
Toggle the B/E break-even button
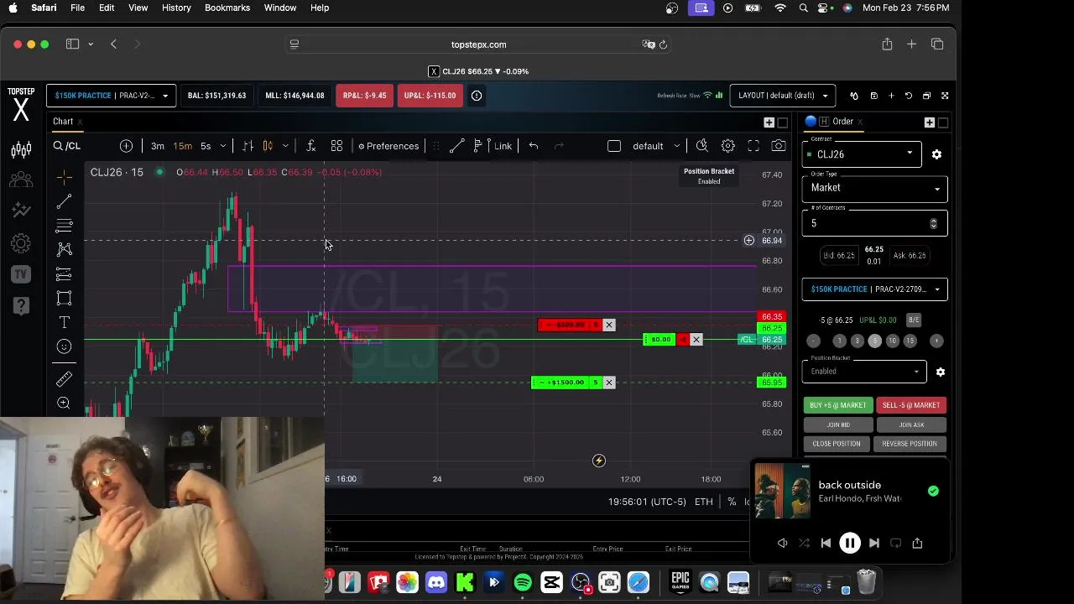click(914, 320)
